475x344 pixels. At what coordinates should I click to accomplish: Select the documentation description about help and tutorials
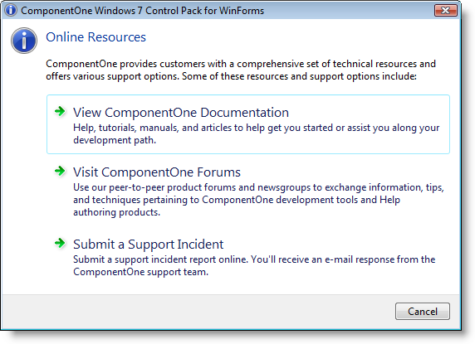click(257, 134)
